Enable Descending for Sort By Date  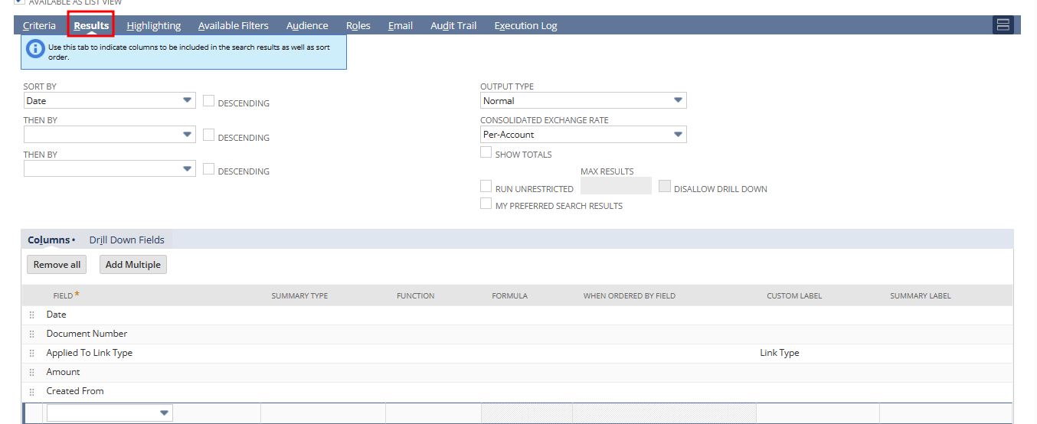coord(208,101)
